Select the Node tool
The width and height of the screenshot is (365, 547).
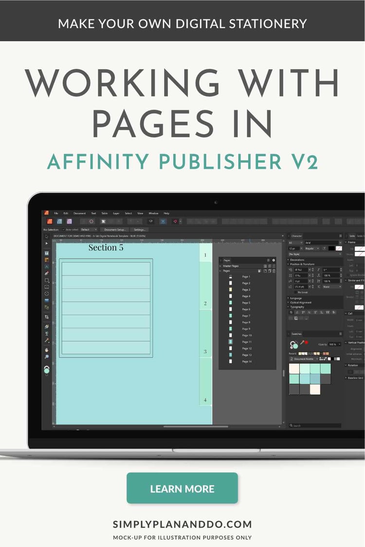coord(46,243)
